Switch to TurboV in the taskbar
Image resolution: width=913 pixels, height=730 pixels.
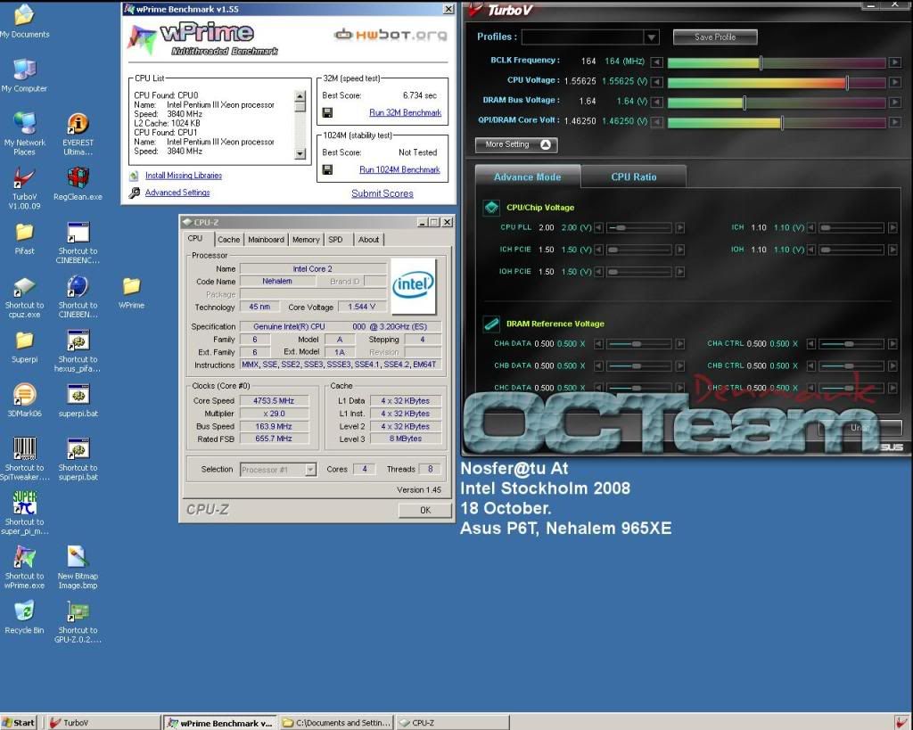(103, 723)
